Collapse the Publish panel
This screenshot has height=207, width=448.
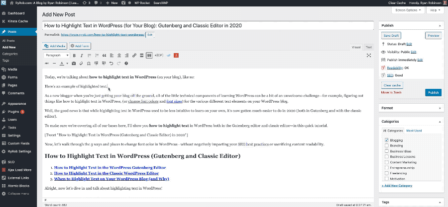pos(440,26)
